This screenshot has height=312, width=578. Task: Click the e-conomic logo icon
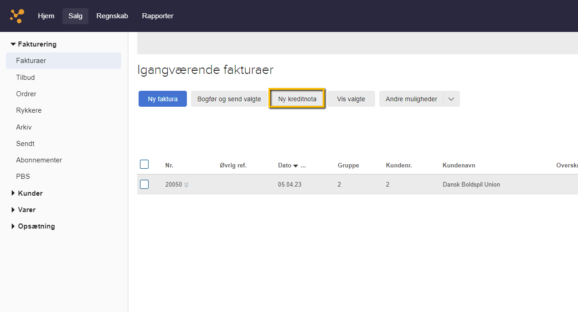point(17,16)
